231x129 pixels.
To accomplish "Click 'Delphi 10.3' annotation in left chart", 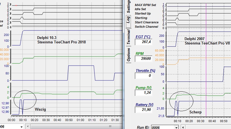I will pos(47,38).
